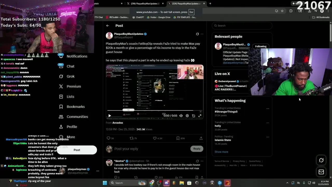Click the Post button in sidebar

(77, 150)
